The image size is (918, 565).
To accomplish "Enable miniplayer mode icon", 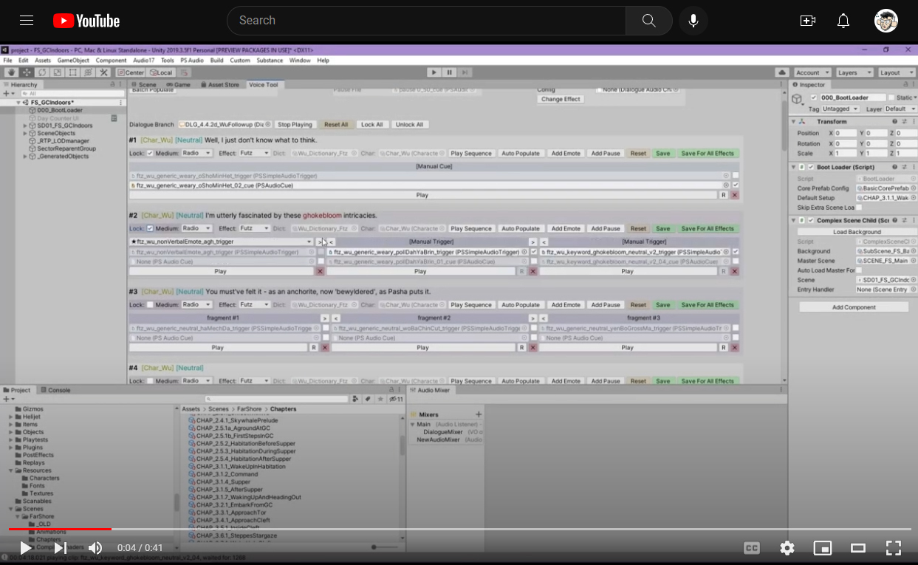I will coord(823,548).
